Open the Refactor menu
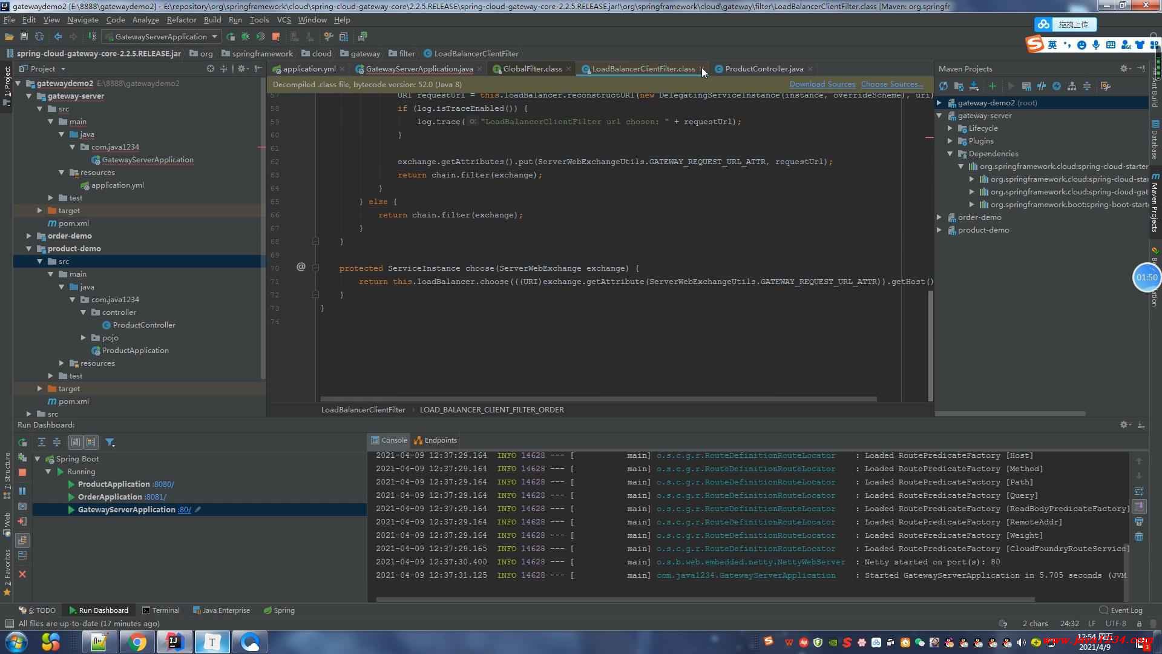The width and height of the screenshot is (1162, 654). (182, 19)
